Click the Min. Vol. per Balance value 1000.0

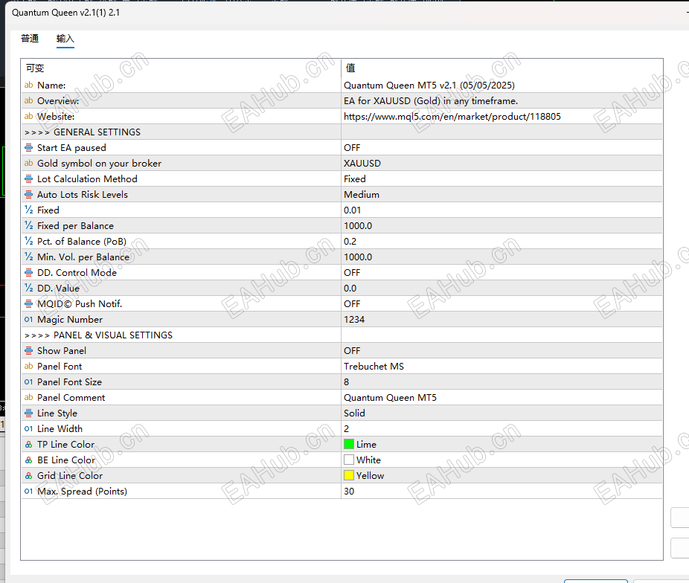[x=501, y=257]
